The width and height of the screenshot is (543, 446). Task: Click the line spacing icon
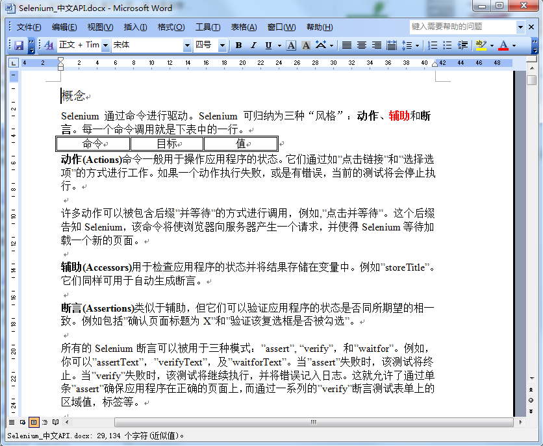407,45
